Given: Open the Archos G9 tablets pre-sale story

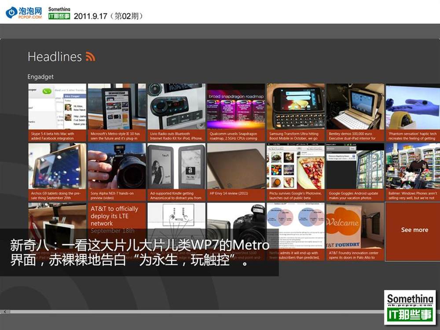Looking at the screenshot, I should pyautogui.click(x=57, y=172).
